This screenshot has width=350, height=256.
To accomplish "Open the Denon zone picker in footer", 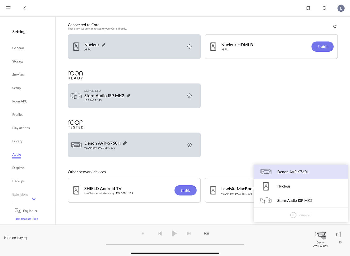I will click(x=321, y=239).
